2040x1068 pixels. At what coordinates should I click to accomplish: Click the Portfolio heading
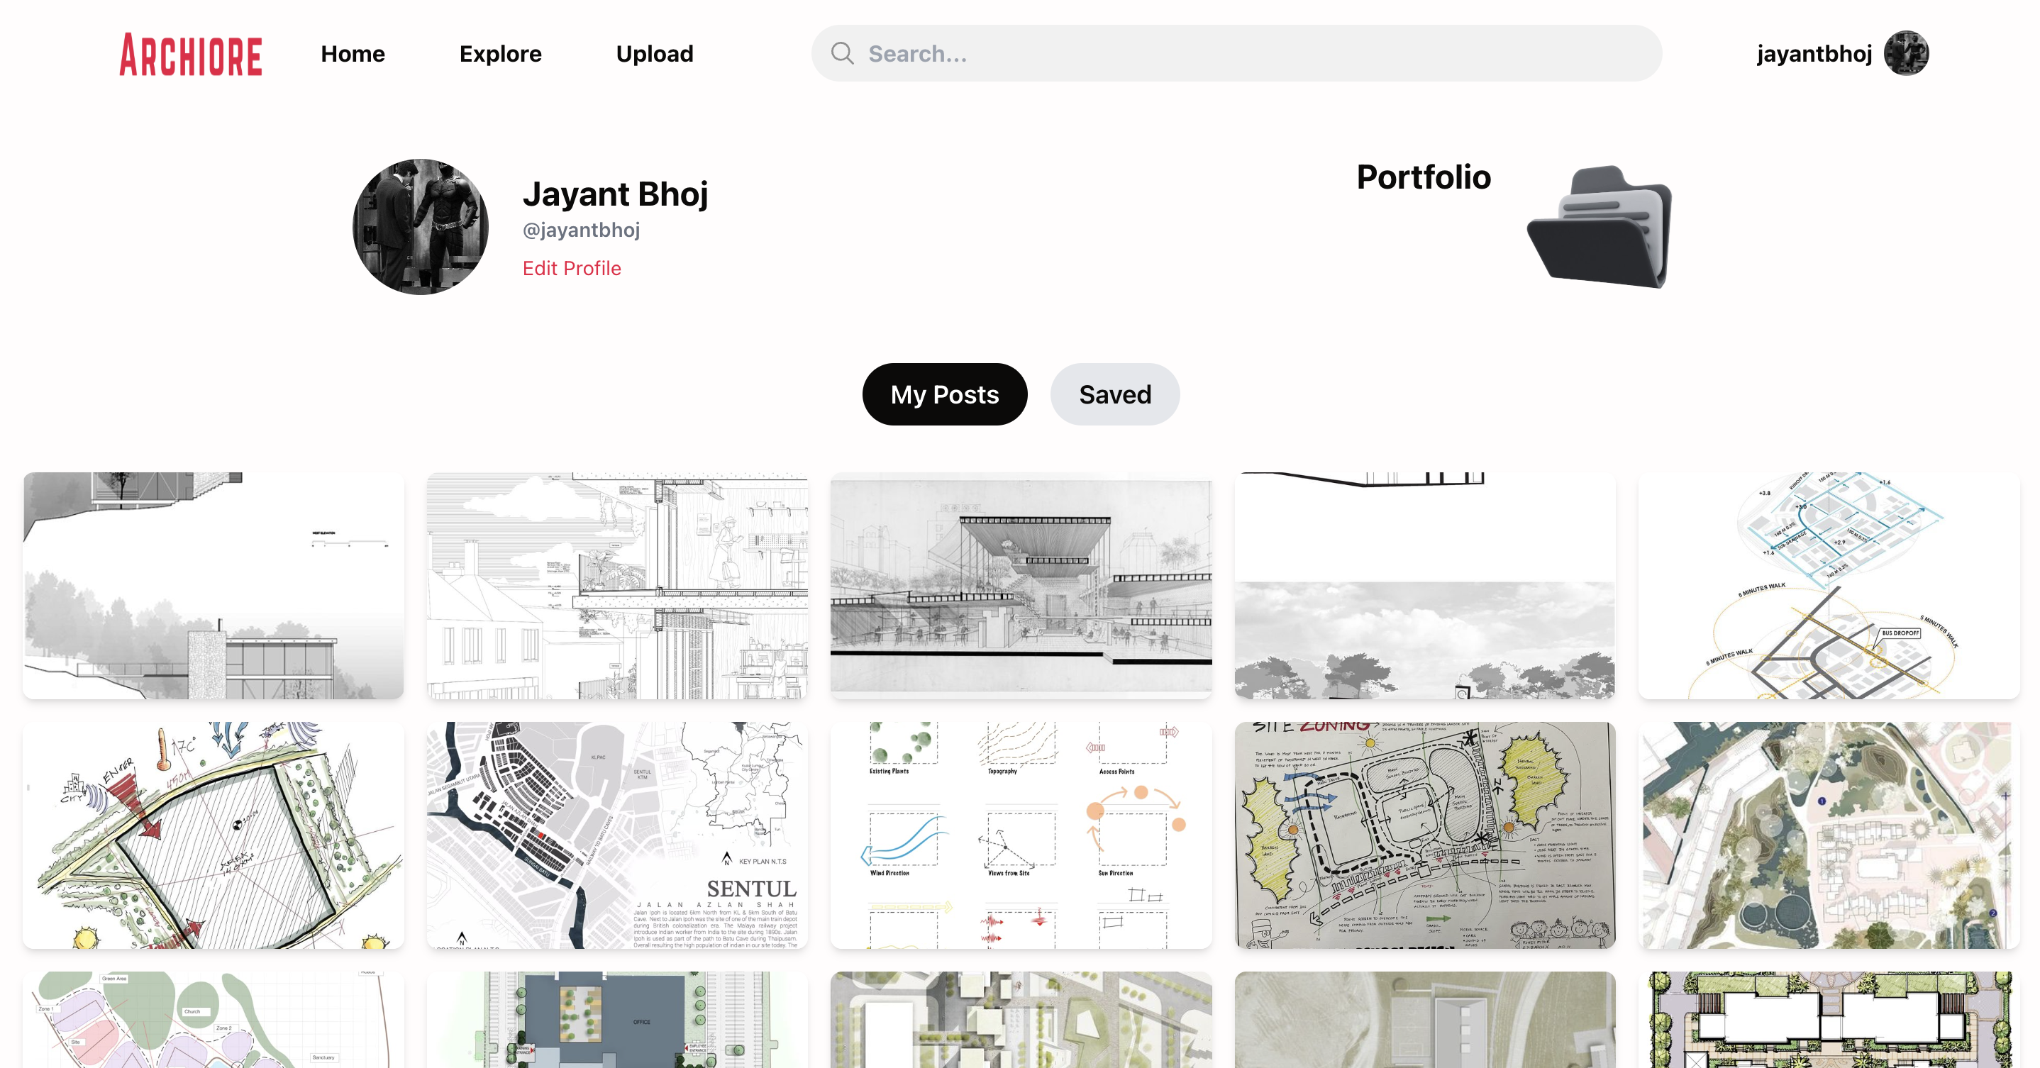point(1423,177)
